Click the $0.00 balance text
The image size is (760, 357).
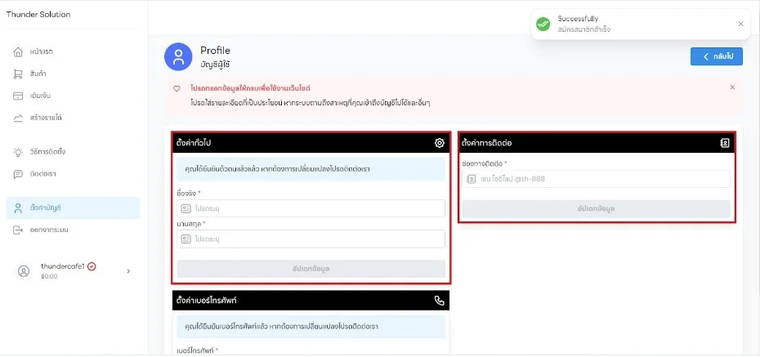click(49, 277)
